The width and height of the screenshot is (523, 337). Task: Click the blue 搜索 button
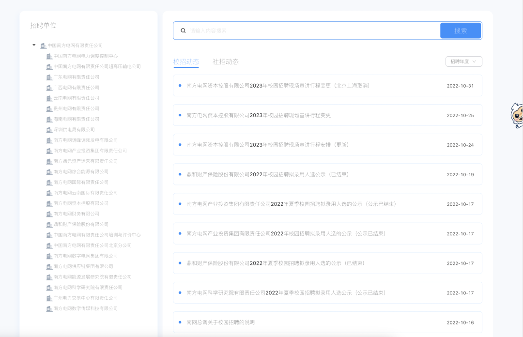point(461,31)
